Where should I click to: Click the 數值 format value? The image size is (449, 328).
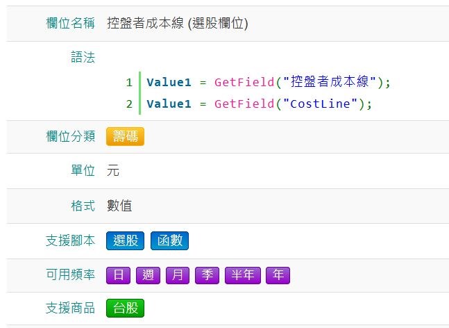[x=119, y=206]
